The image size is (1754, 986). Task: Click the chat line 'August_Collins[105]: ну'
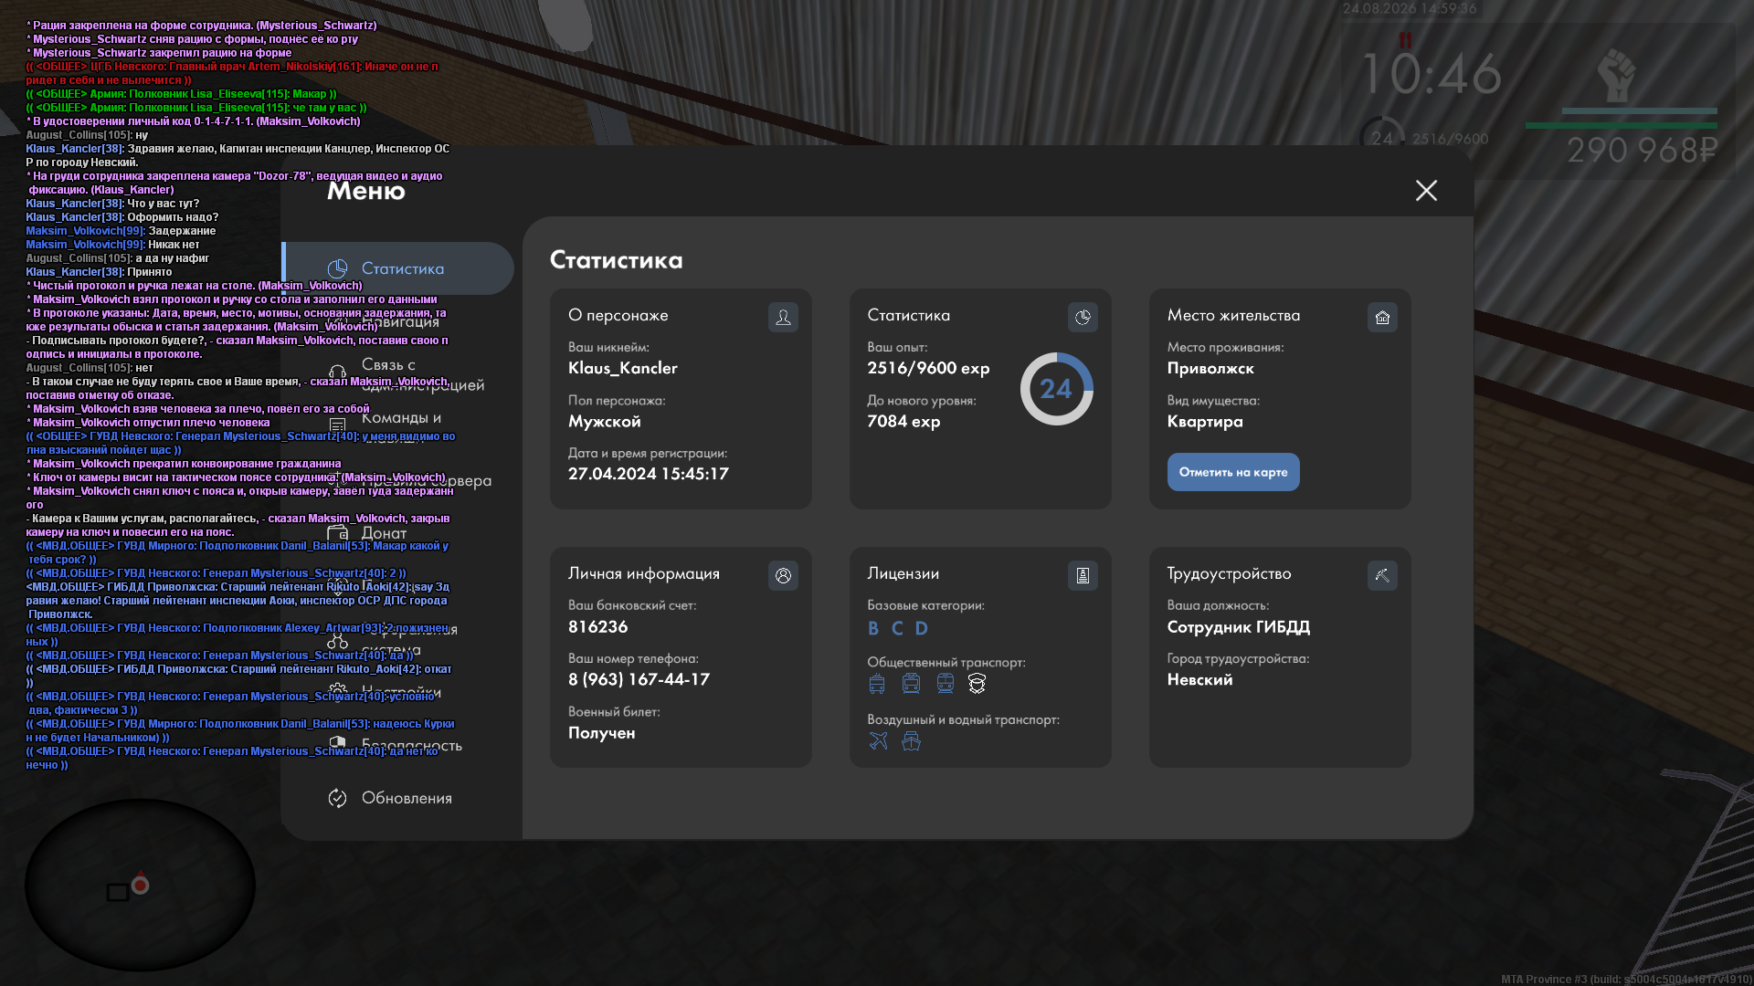(87, 135)
